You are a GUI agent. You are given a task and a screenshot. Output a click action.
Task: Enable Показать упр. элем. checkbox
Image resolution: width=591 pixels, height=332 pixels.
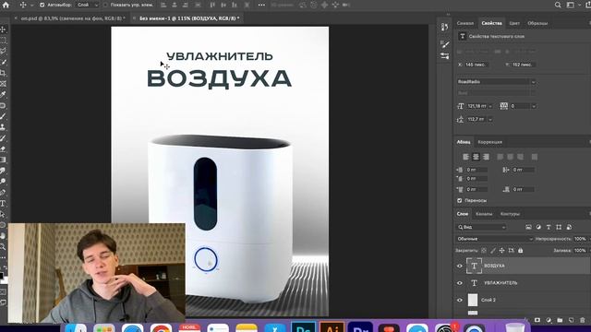tap(105, 5)
